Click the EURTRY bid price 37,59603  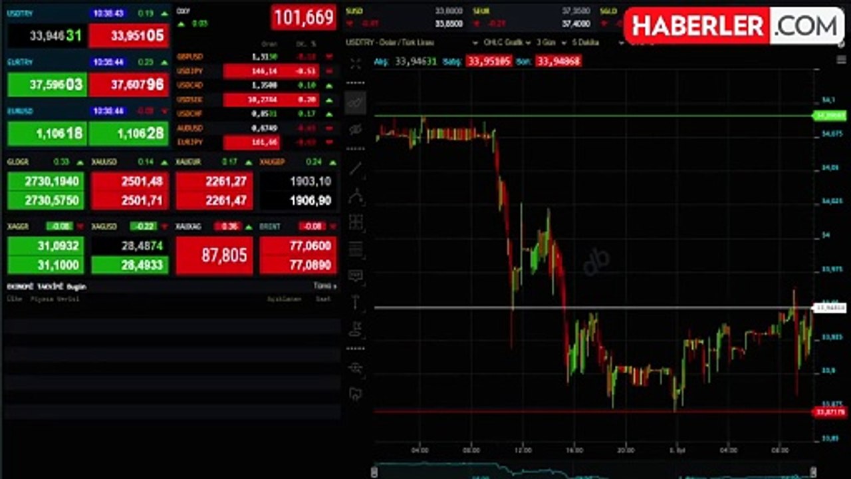coord(47,84)
